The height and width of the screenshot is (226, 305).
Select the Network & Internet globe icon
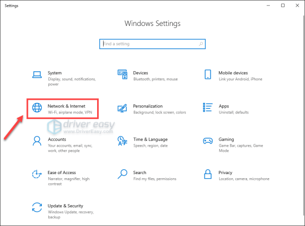coord(37,108)
